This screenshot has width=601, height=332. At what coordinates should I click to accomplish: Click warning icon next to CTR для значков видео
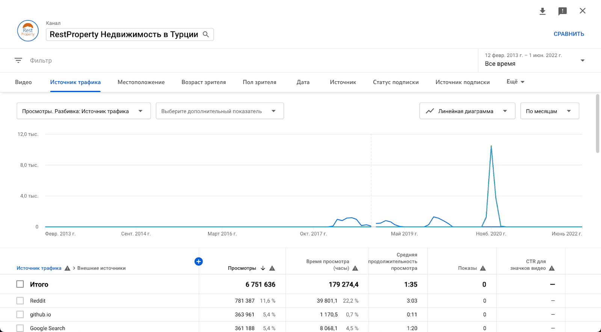[x=552, y=268]
